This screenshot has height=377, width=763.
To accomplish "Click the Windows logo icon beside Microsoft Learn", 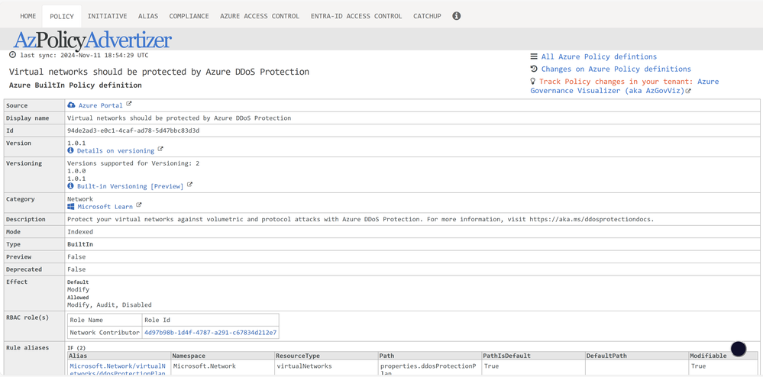I will pyautogui.click(x=70, y=207).
